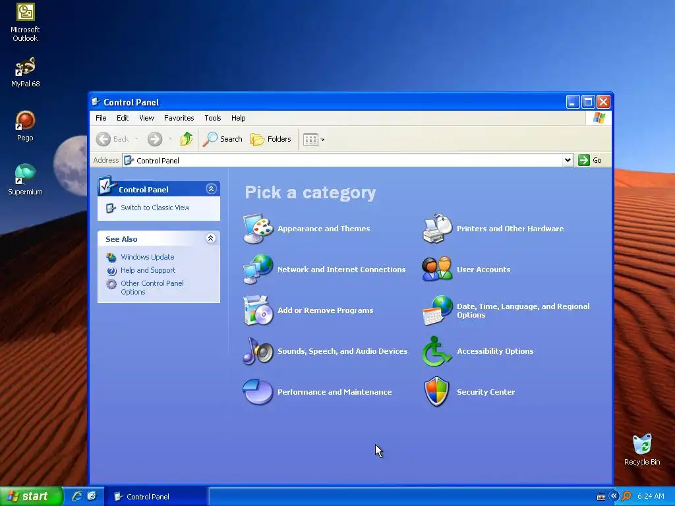Select the Recycle Bin desktop icon
The width and height of the screenshot is (675, 506).
pyautogui.click(x=642, y=449)
